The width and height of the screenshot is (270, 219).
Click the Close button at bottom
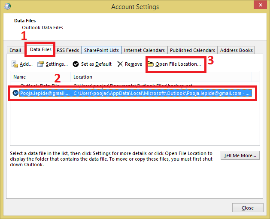click(x=248, y=208)
